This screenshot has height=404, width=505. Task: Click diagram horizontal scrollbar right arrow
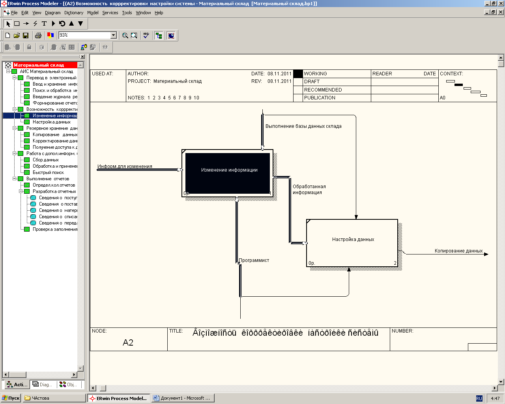pyautogui.click(x=495, y=388)
